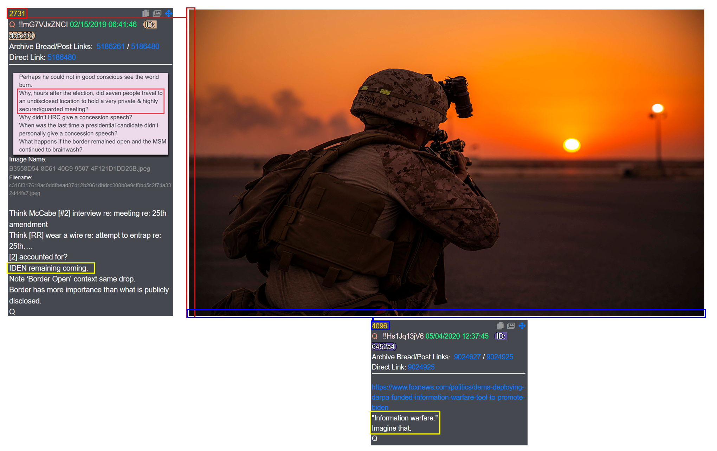The width and height of the screenshot is (717, 451).
Task: Open the Direct Link 9024925
Action: click(421, 367)
